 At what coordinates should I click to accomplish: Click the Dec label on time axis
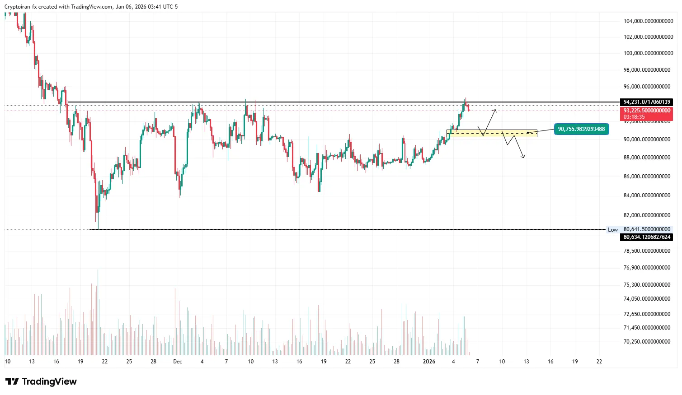178,362
